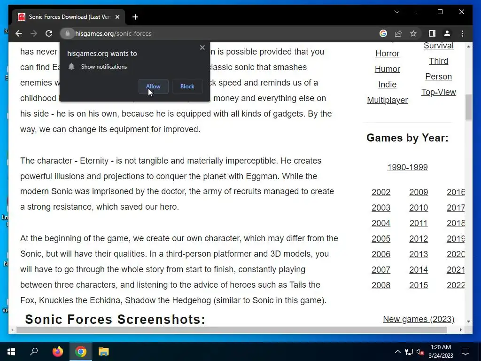Viewport: 481px width, 361px height.
Task: Click the vertical scrollbar thumb
Action: [x=468, y=108]
